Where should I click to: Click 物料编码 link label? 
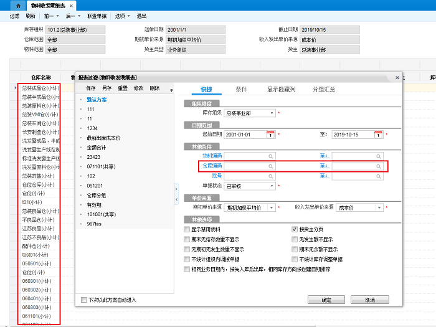pos(212,156)
